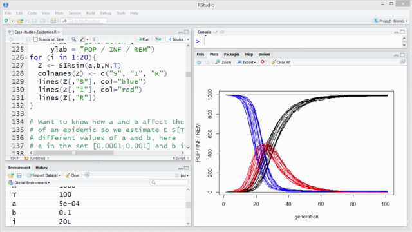This screenshot has width=412, height=232.
Task: Click the Environment save workspace icon
Action: [19, 175]
